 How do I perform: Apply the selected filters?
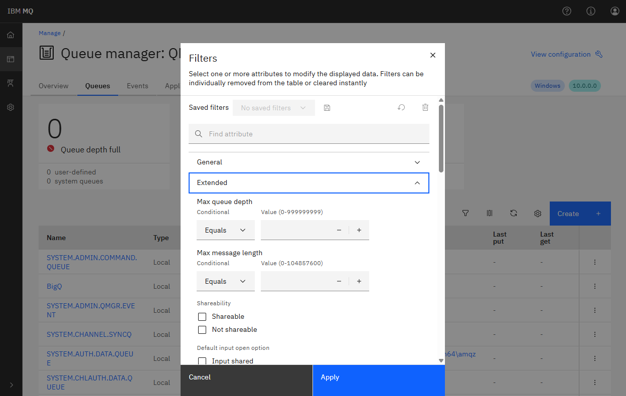coord(379,380)
